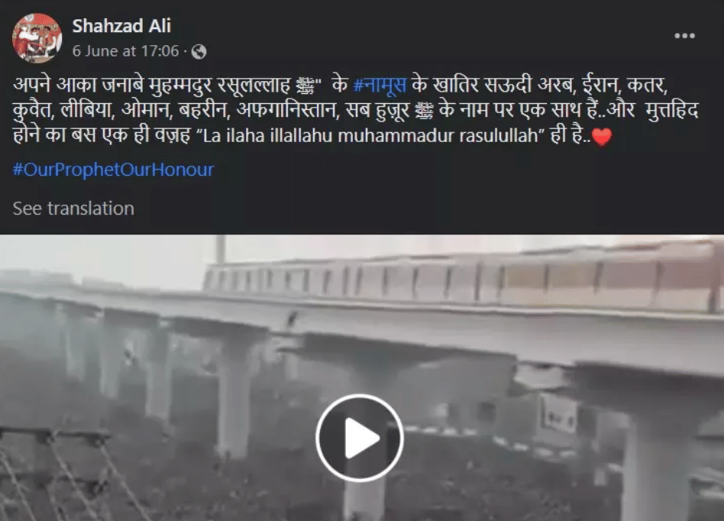This screenshot has height=521, width=724.
Task: Open Shahzad Ali's profile picture
Action: coord(37,38)
